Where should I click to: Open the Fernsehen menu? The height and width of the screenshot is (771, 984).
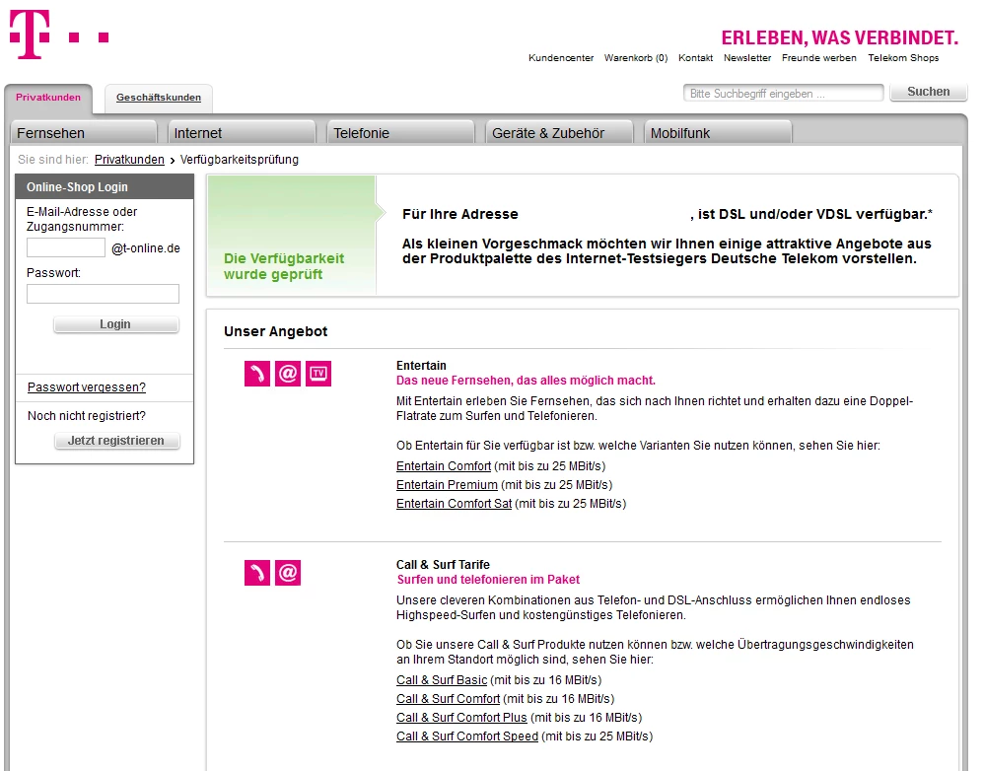(84, 133)
